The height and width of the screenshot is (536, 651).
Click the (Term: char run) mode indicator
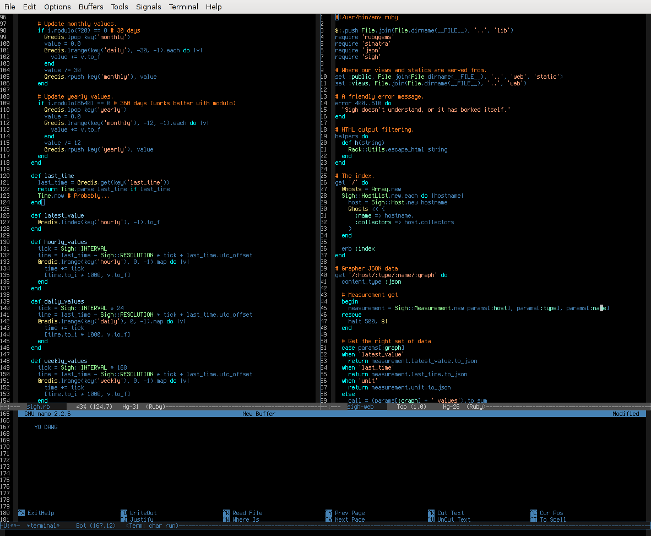pyautogui.click(x=153, y=526)
